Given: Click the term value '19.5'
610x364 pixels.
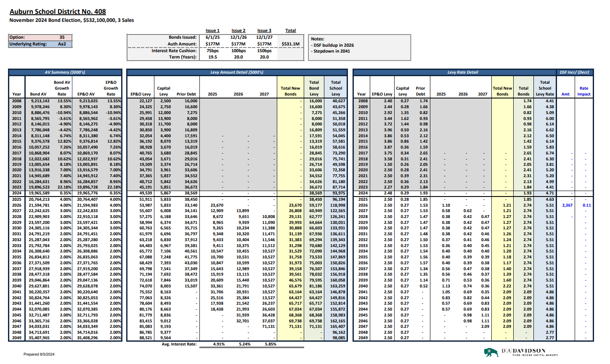Looking at the screenshot, I should (x=212, y=57).
